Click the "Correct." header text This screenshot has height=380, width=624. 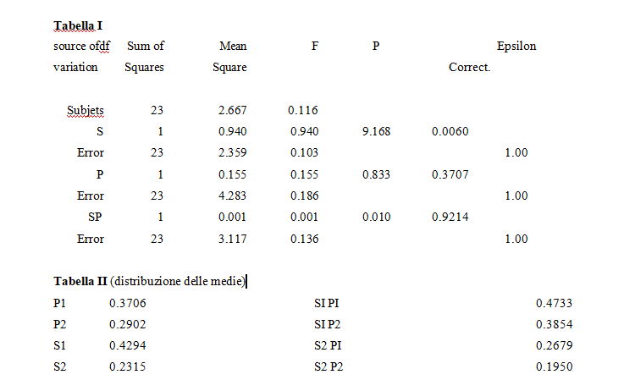469,67
